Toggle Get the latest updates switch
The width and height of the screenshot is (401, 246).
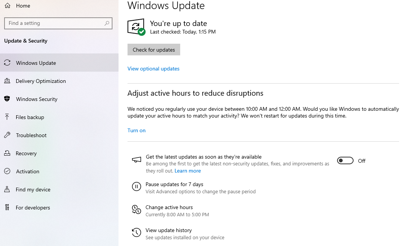[x=345, y=160]
